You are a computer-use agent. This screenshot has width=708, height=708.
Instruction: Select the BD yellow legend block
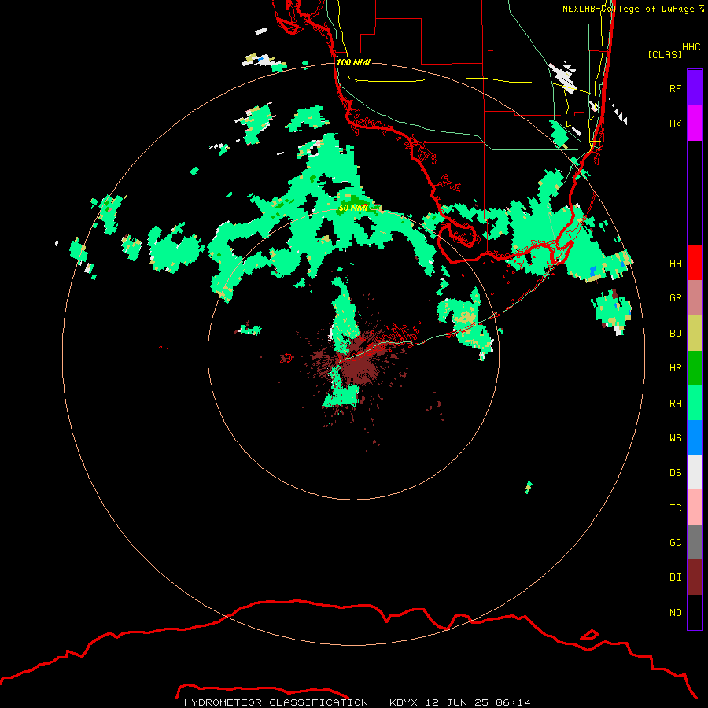(695, 334)
